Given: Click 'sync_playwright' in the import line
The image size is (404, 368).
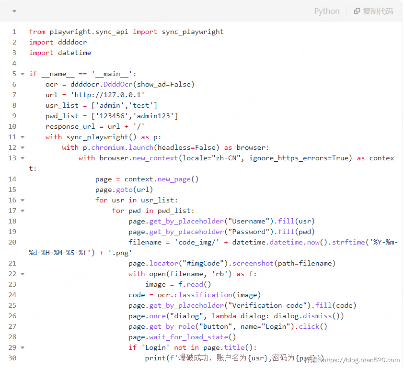Looking at the screenshot, I should click(193, 32).
